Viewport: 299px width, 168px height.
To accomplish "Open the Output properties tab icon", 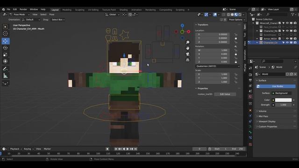I will click(x=250, y=80).
